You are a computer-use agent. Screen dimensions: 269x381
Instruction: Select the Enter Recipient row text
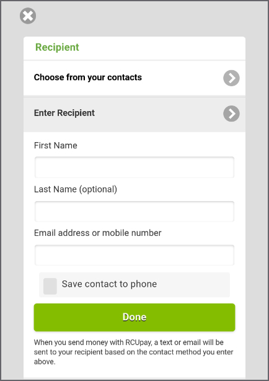tap(64, 113)
